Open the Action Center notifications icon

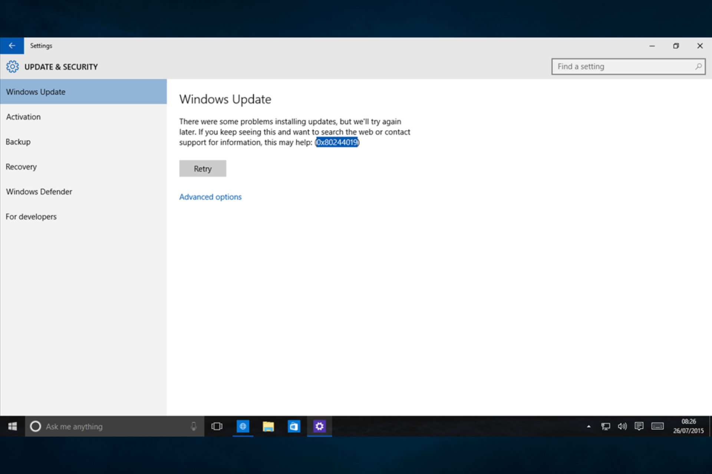[x=639, y=427]
